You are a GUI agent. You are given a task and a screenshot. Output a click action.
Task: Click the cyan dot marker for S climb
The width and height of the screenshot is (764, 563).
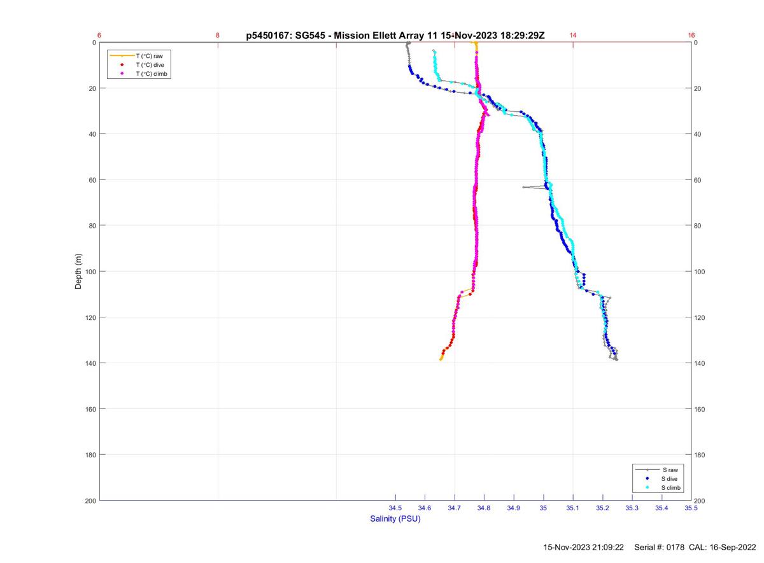point(647,487)
